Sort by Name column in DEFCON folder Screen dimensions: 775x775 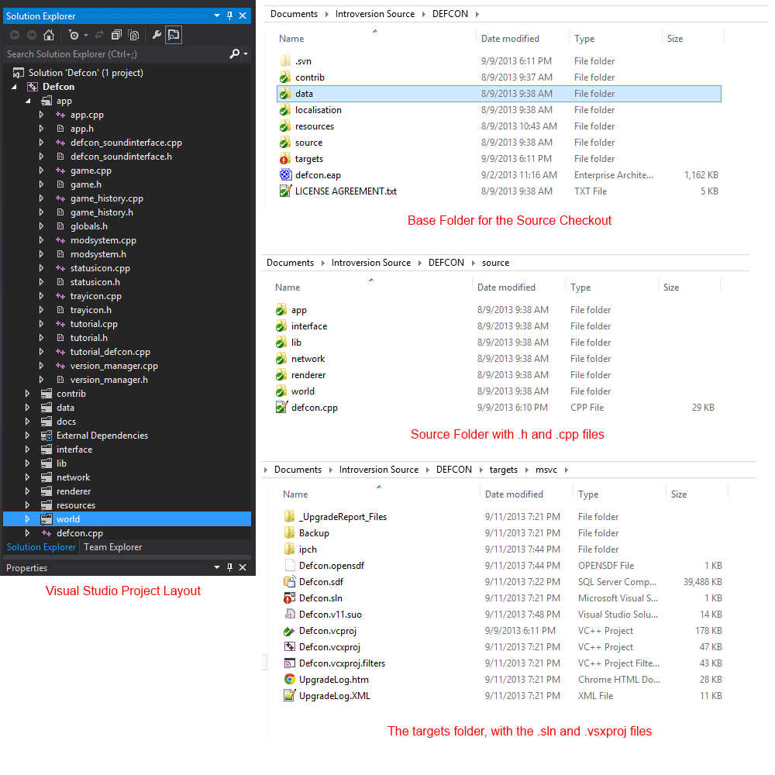tap(291, 39)
